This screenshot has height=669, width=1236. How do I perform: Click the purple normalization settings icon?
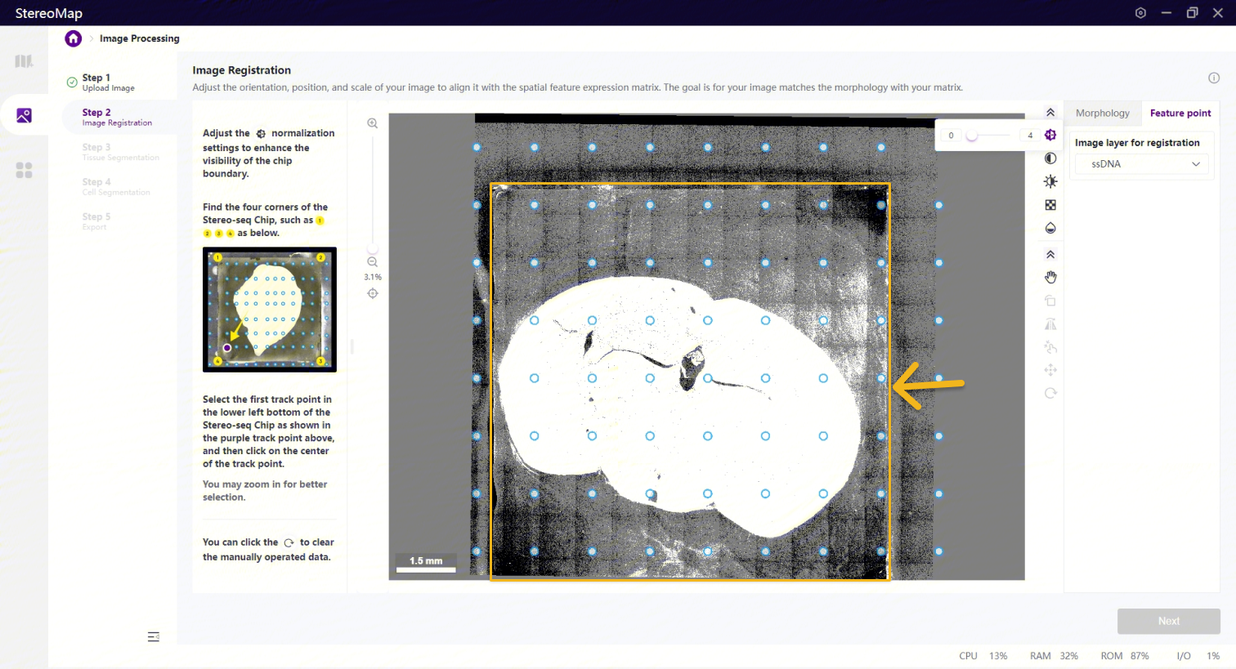coord(1050,135)
